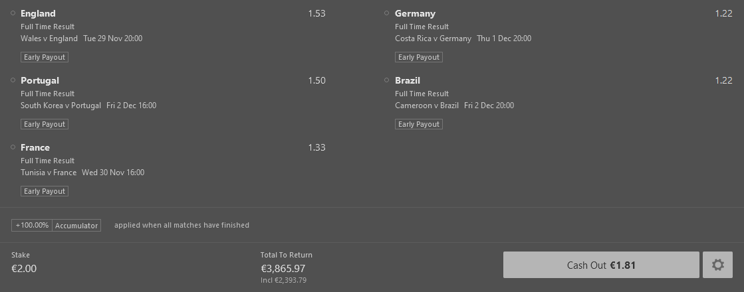Click the circle icon beside France
This screenshot has height=292, width=744.
(13, 147)
